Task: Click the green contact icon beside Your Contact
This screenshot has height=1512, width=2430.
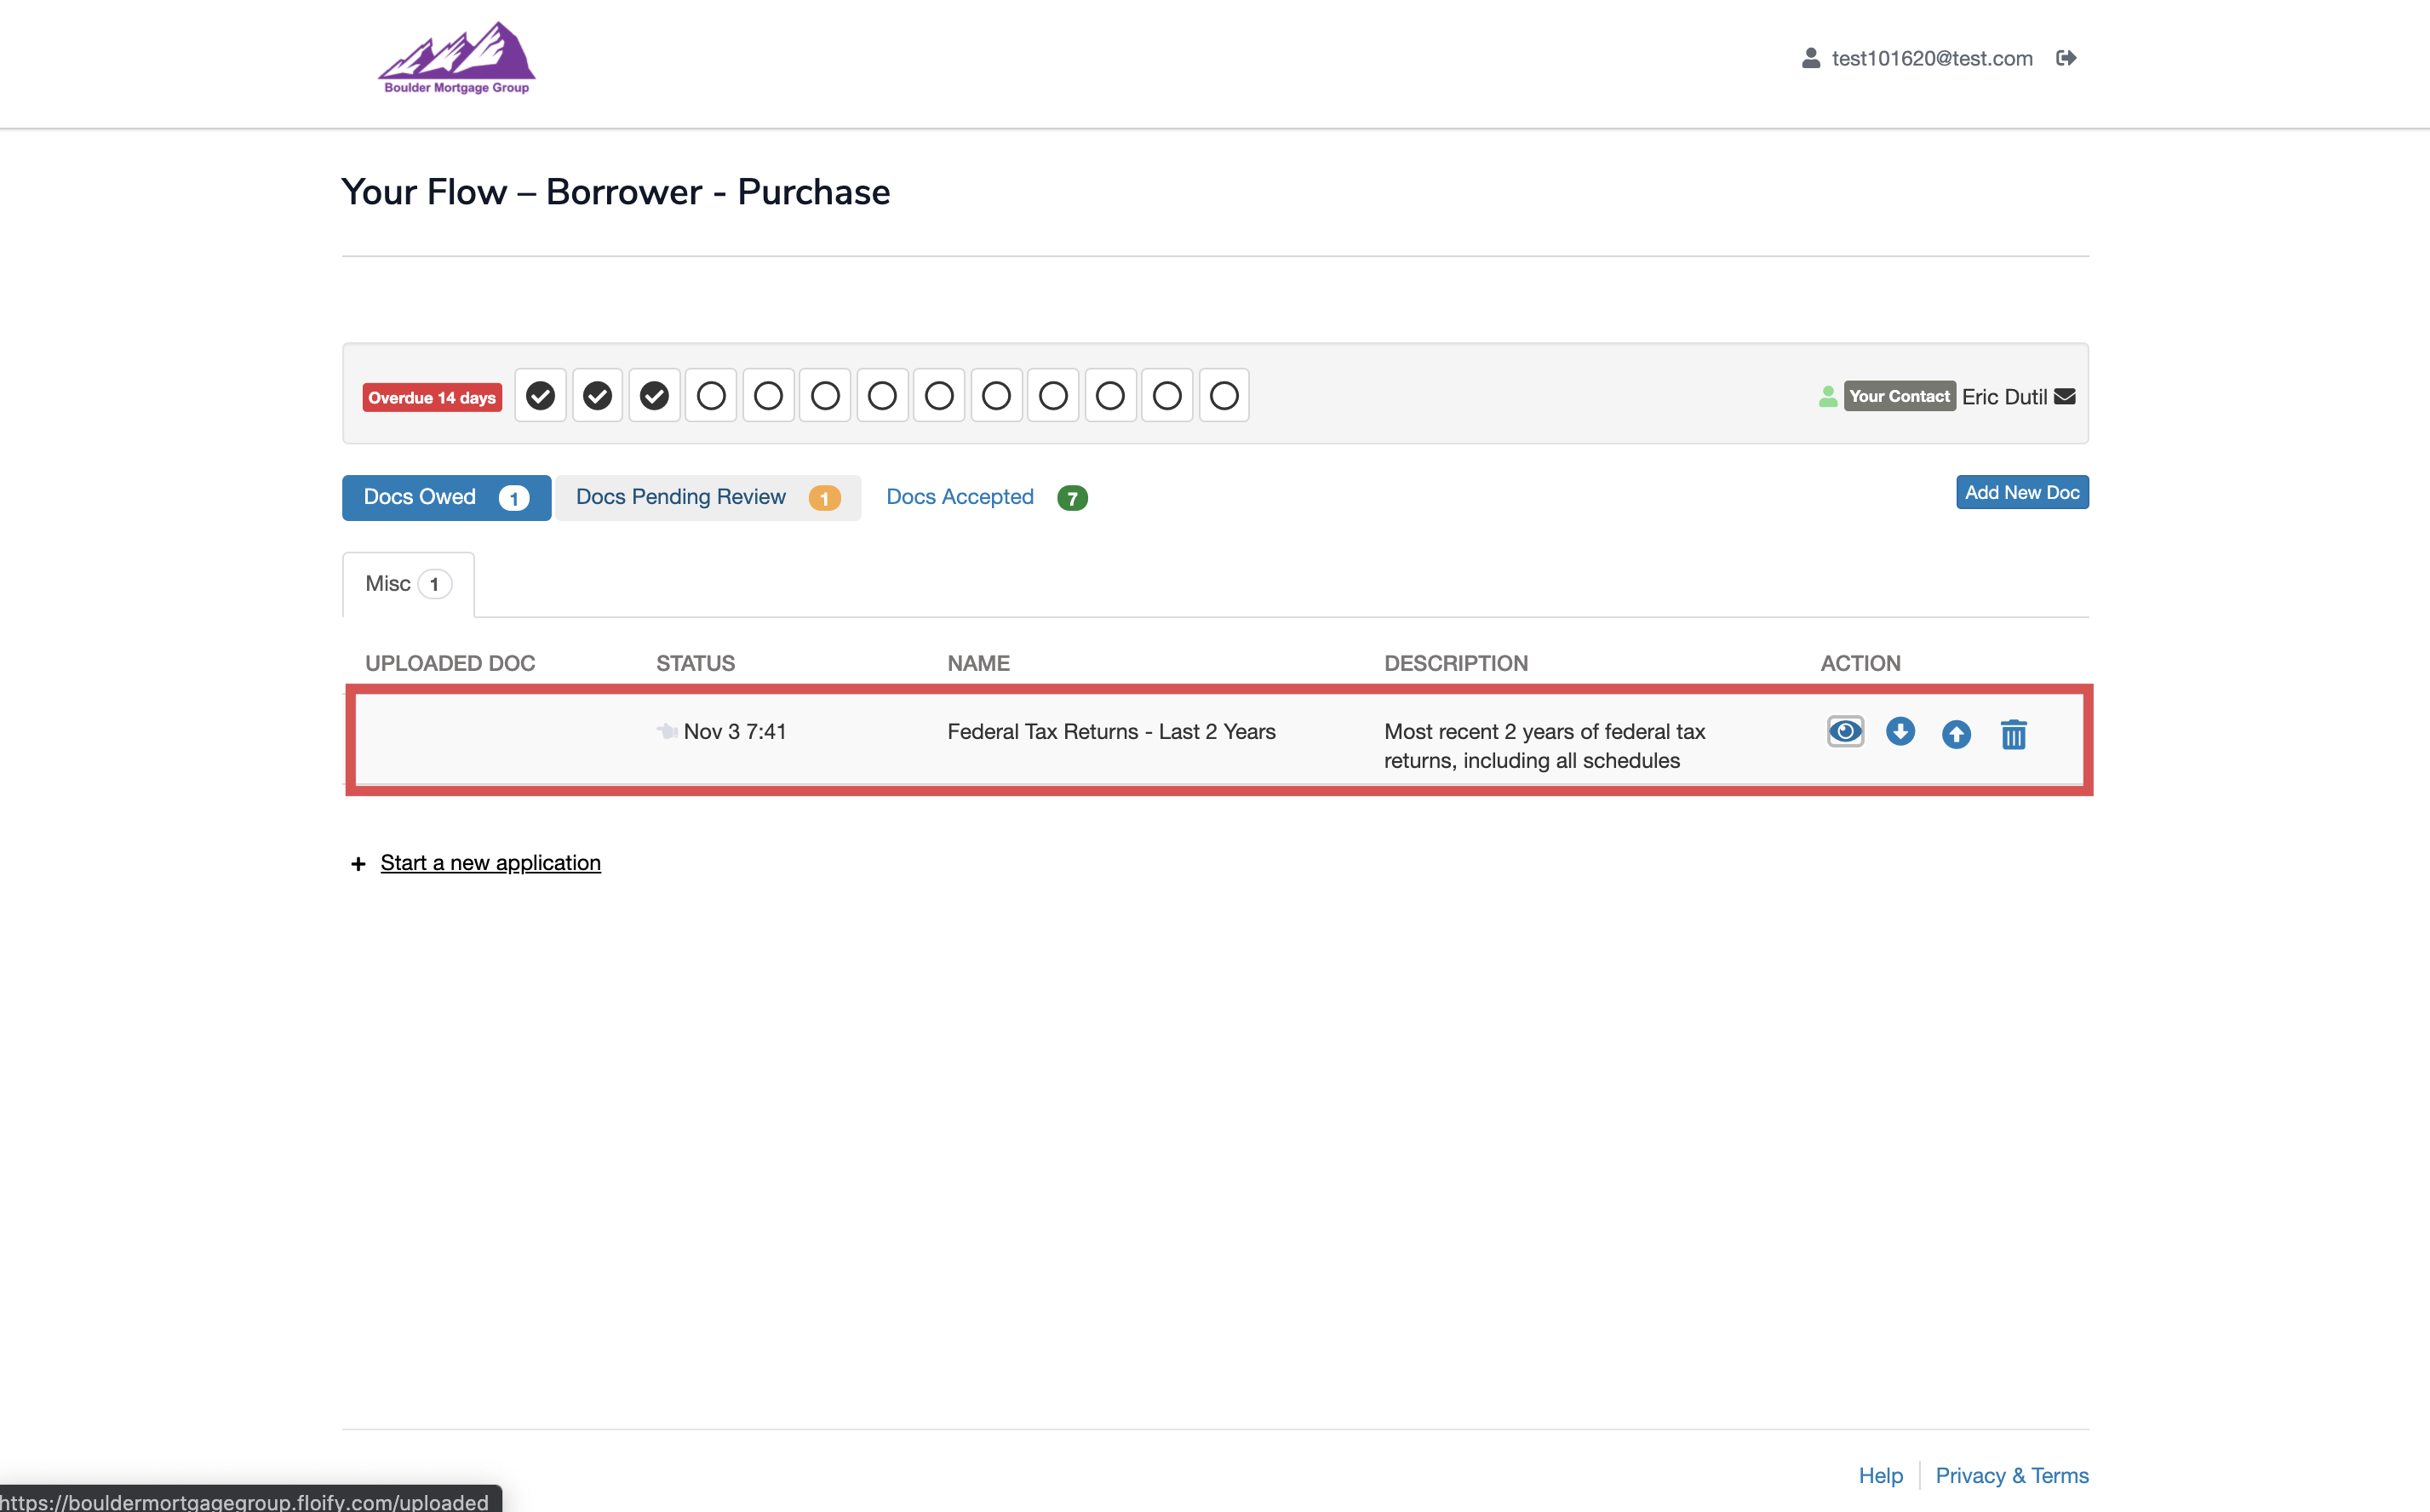Action: click(x=1827, y=396)
